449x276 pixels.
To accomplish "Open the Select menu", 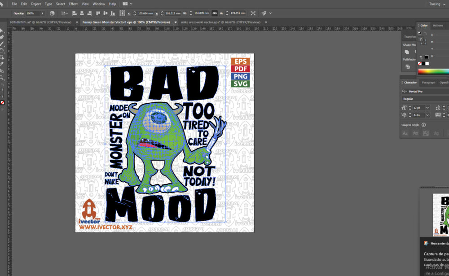I will point(61,4).
